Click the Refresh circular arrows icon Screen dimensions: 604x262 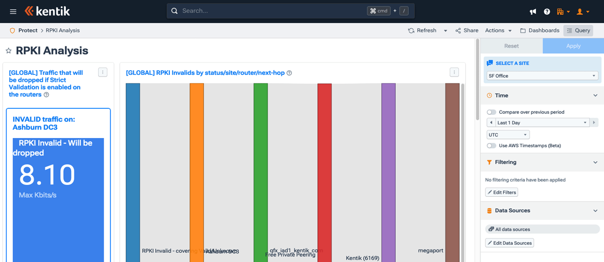coord(411,30)
